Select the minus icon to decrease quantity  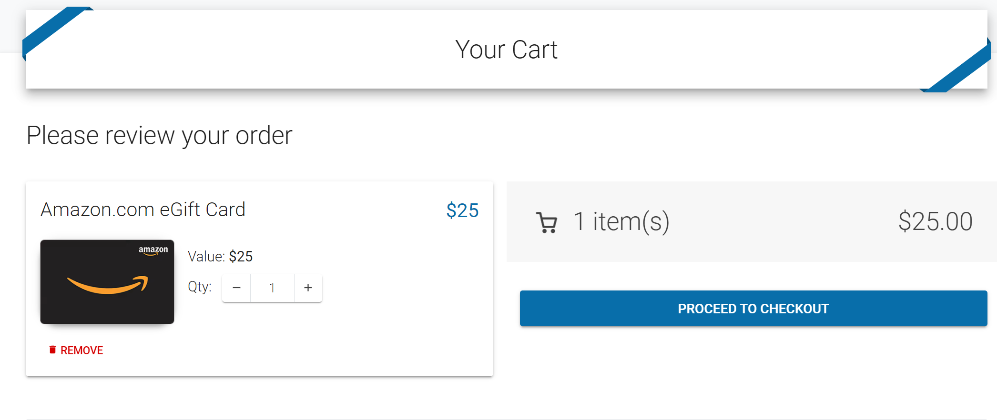236,288
